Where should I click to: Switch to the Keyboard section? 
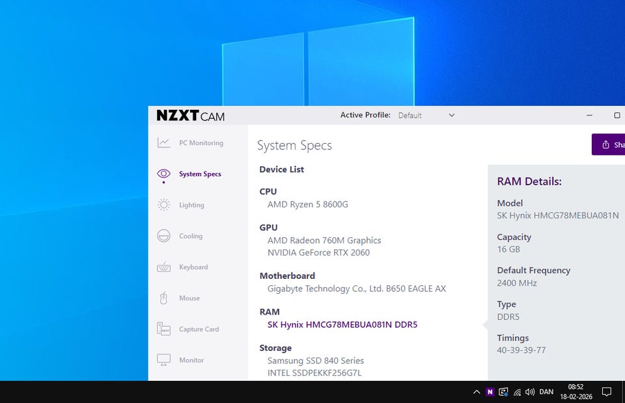(193, 267)
